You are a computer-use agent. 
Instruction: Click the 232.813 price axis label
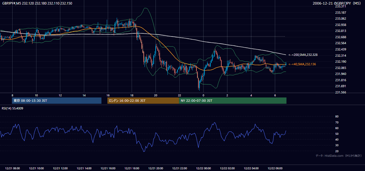(x=340, y=31)
